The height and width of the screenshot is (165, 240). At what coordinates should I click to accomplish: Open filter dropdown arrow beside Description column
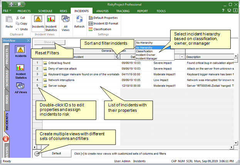tap(182, 57)
